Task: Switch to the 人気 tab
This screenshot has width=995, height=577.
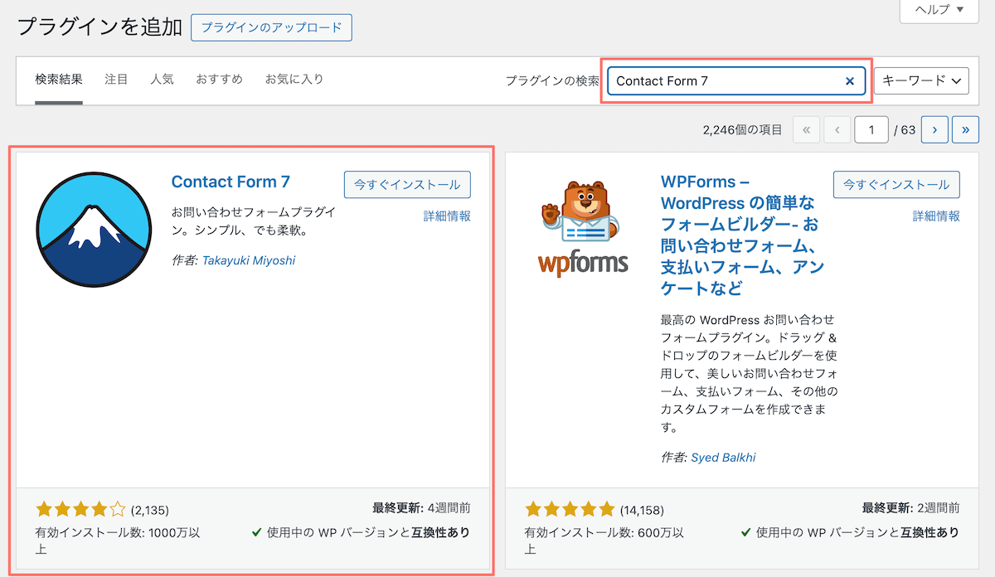Action: [x=162, y=80]
